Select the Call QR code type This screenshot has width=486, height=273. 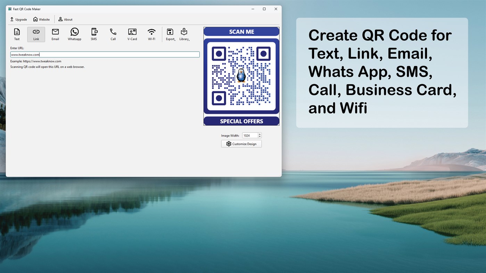[x=113, y=34]
